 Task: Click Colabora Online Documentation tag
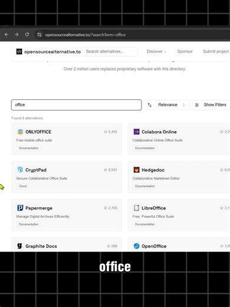pos(144,148)
